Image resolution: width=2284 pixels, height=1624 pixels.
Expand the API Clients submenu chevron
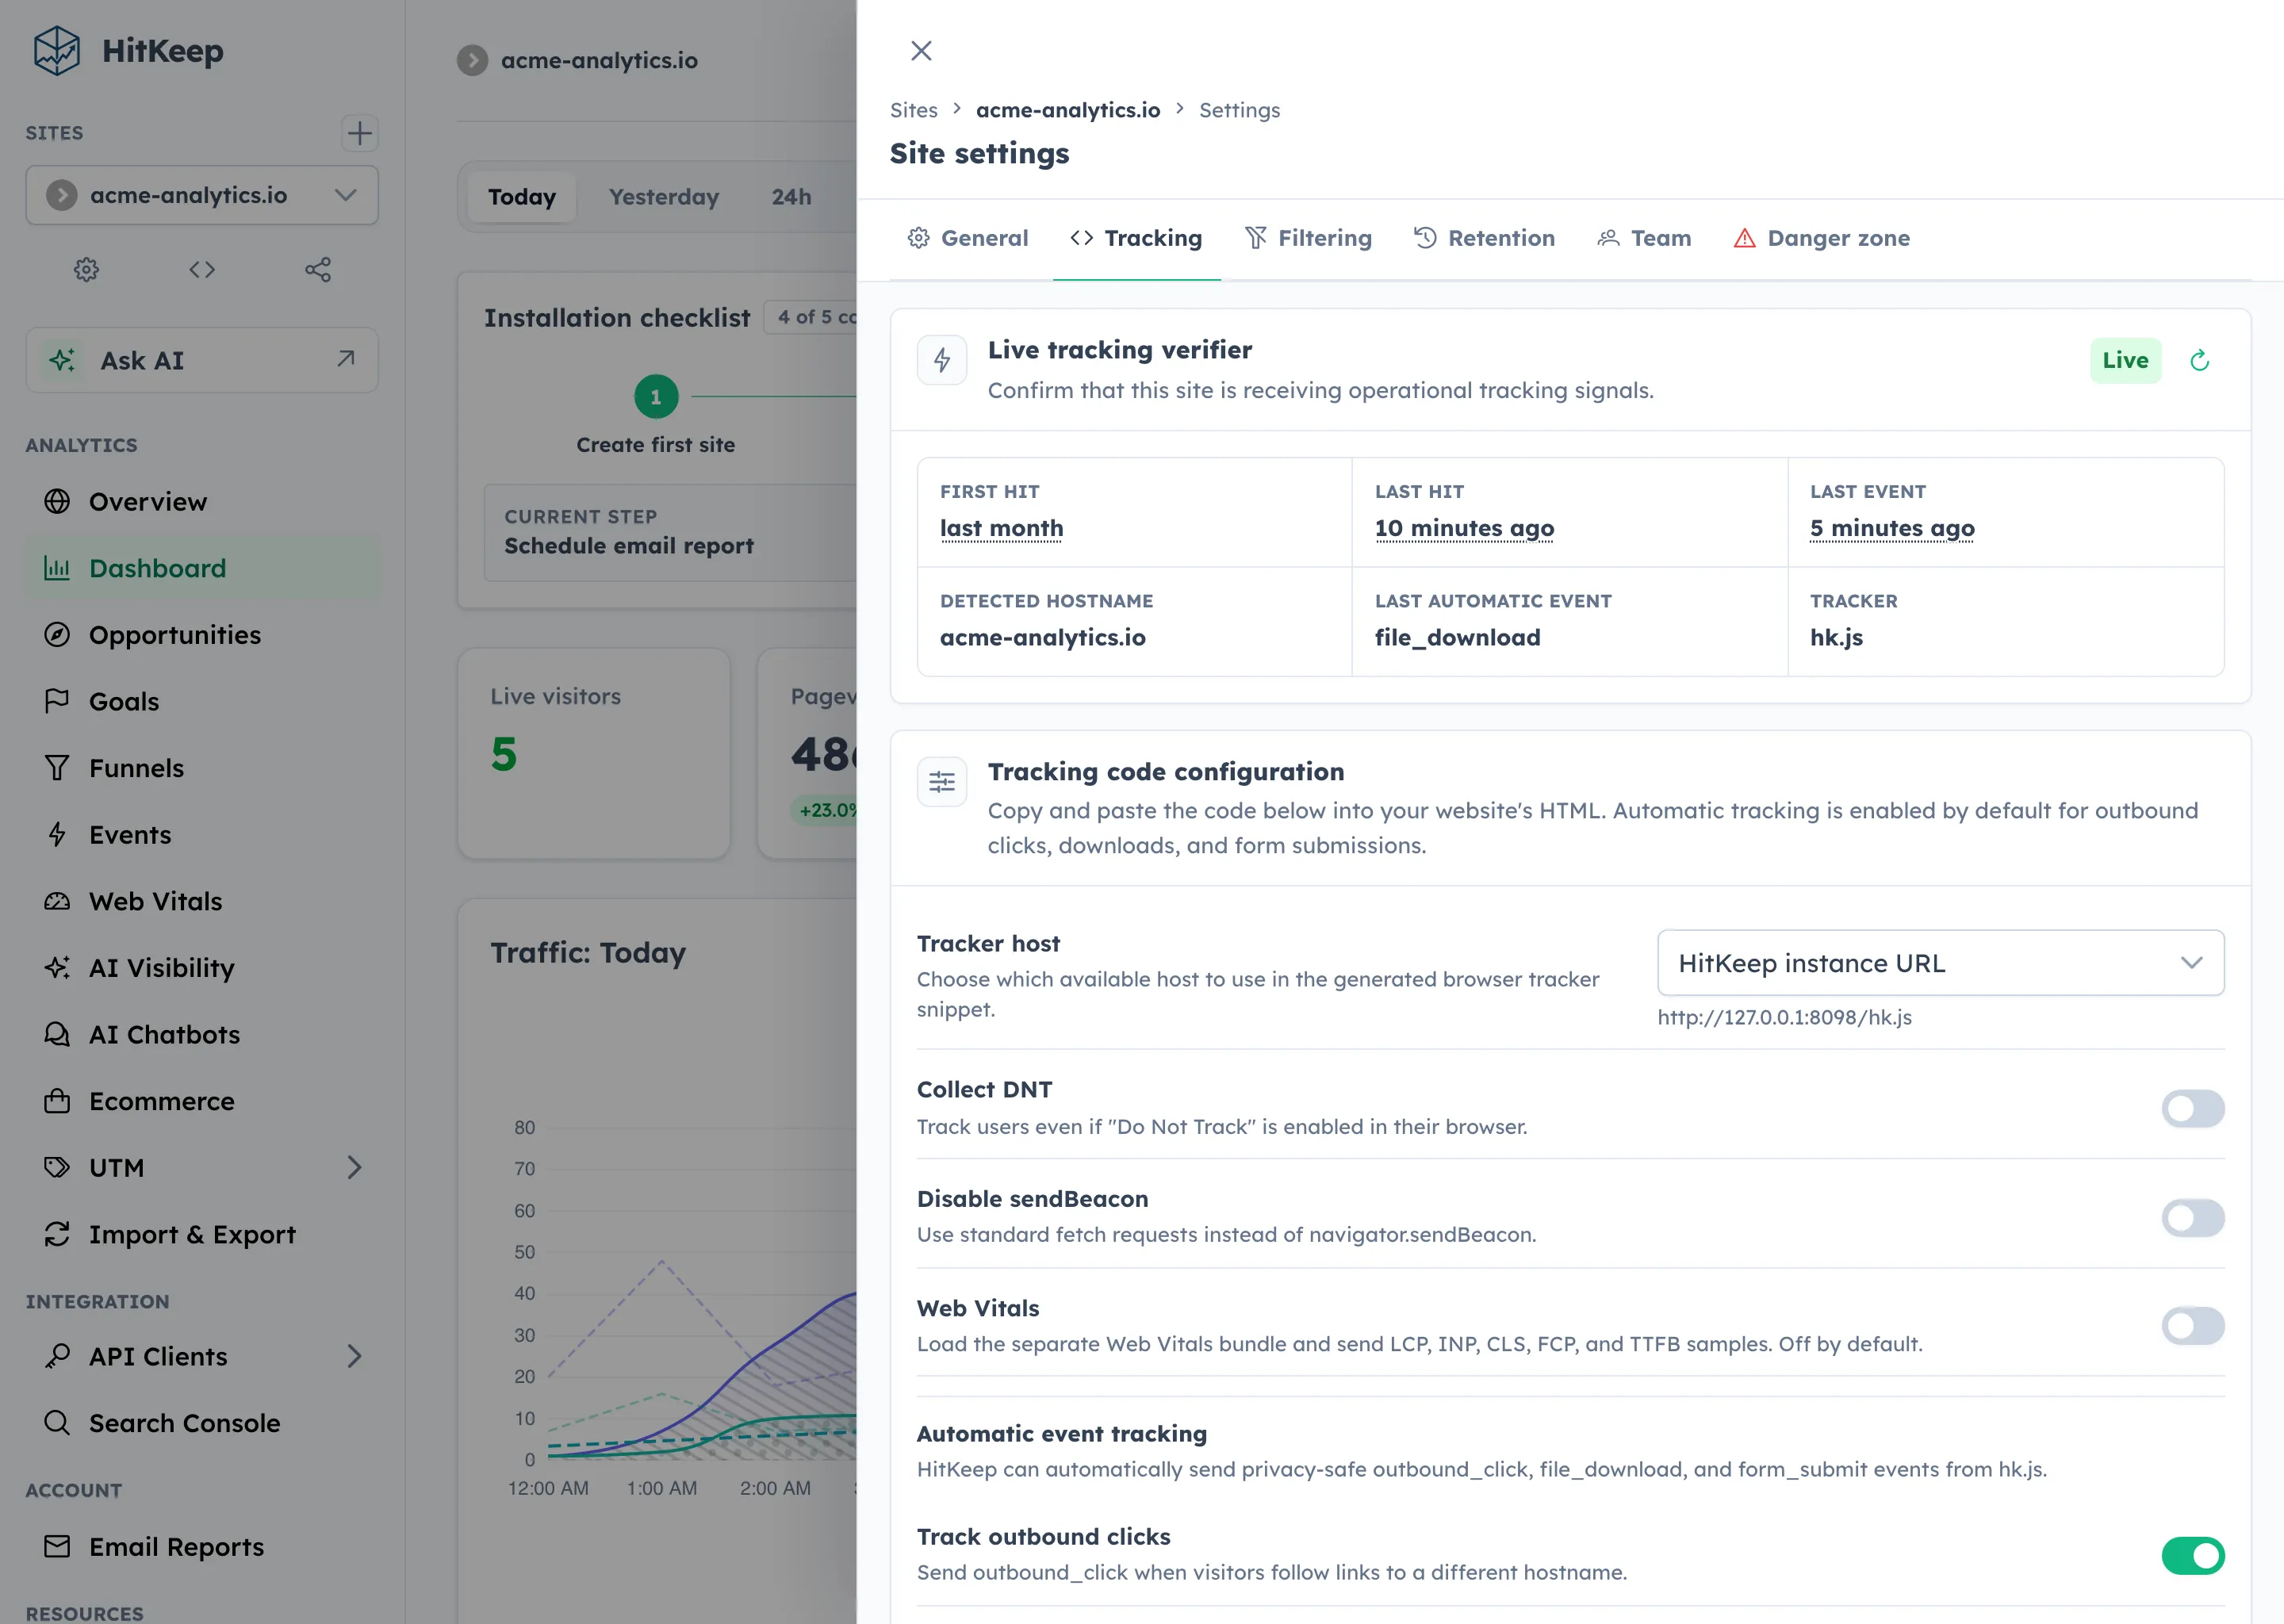[354, 1356]
